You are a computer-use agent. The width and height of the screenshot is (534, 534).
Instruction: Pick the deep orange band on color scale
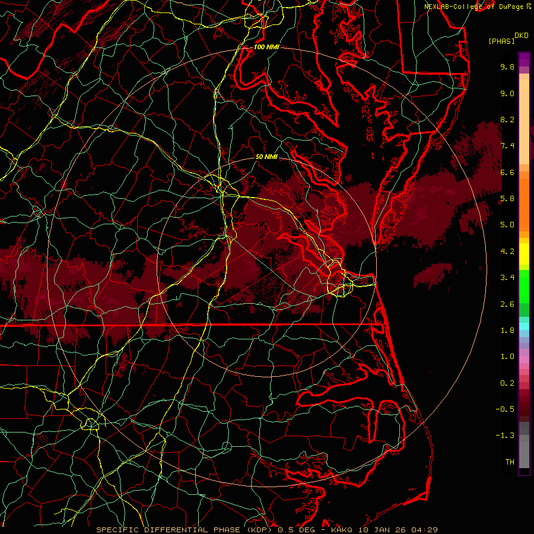[x=524, y=204]
